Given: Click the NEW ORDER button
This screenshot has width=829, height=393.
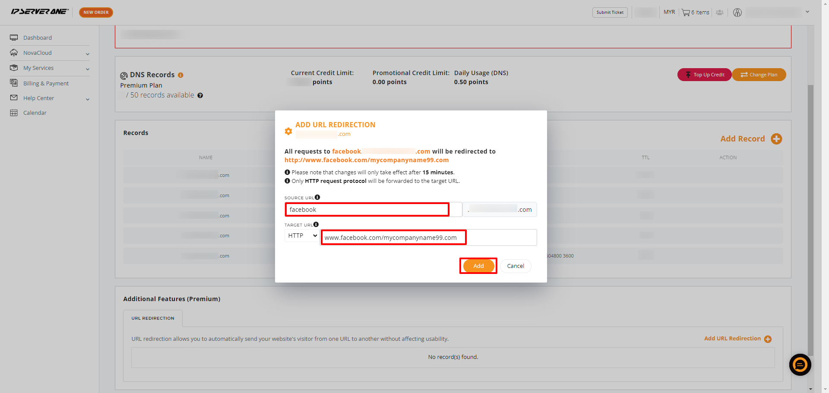Looking at the screenshot, I should [x=96, y=13].
